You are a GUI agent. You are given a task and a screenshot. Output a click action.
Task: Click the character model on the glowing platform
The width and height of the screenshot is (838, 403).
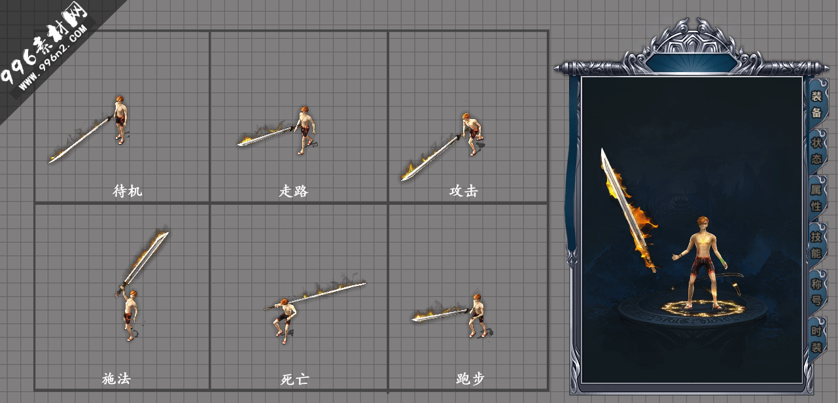(x=701, y=262)
